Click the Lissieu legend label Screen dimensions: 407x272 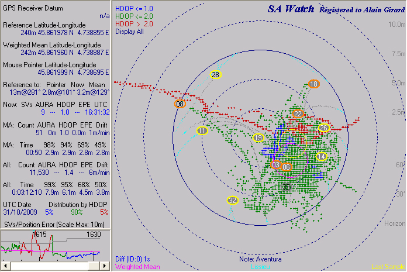(260, 267)
